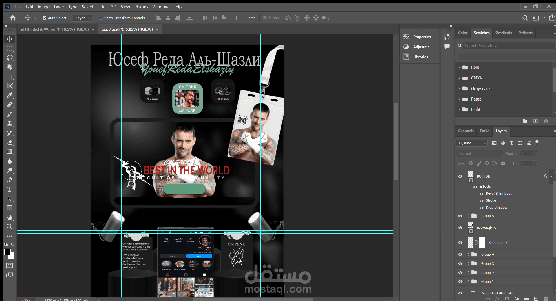Select the Hand tool
The height and width of the screenshot is (301, 556).
click(x=10, y=218)
